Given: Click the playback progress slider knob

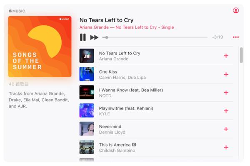Looking at the screenshot, I should click(x=107, y=37).
